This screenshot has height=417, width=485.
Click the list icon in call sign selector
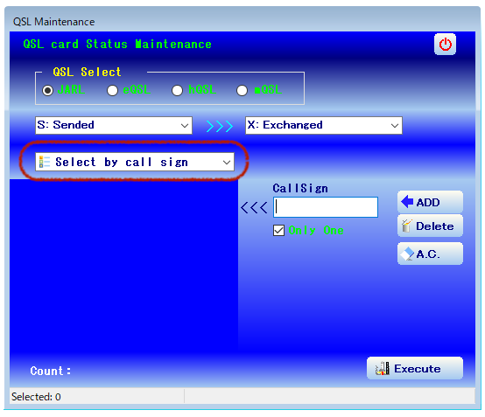point(45,162)
